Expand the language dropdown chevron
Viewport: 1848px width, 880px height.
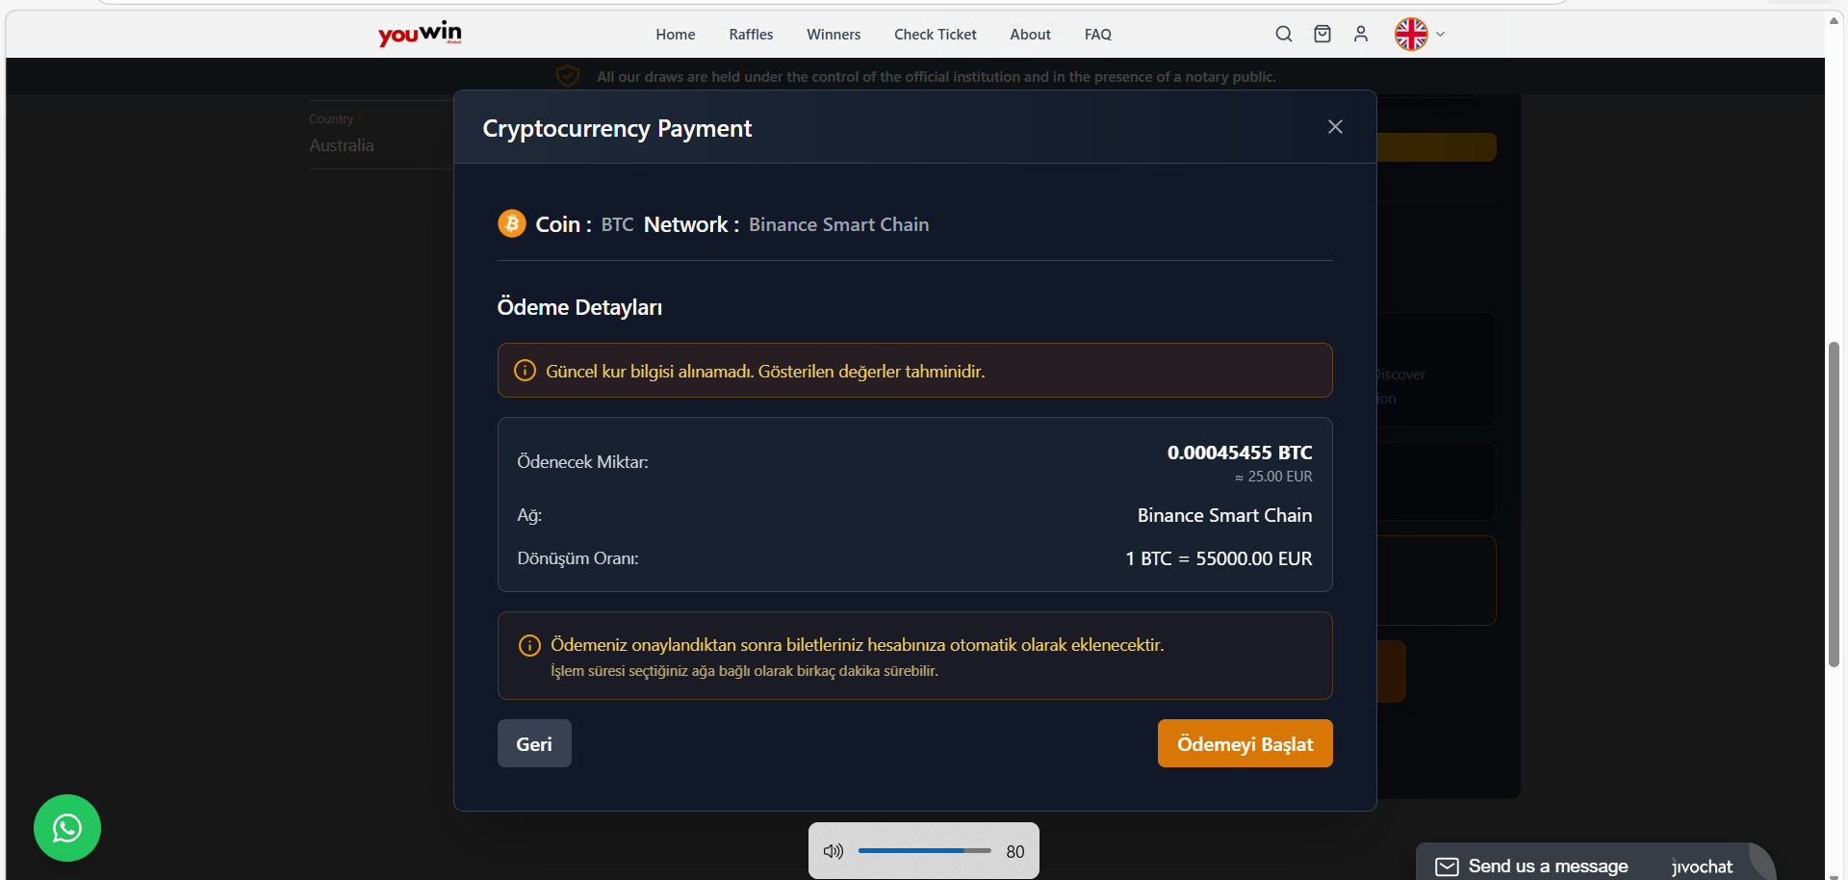click(1441, 34)
